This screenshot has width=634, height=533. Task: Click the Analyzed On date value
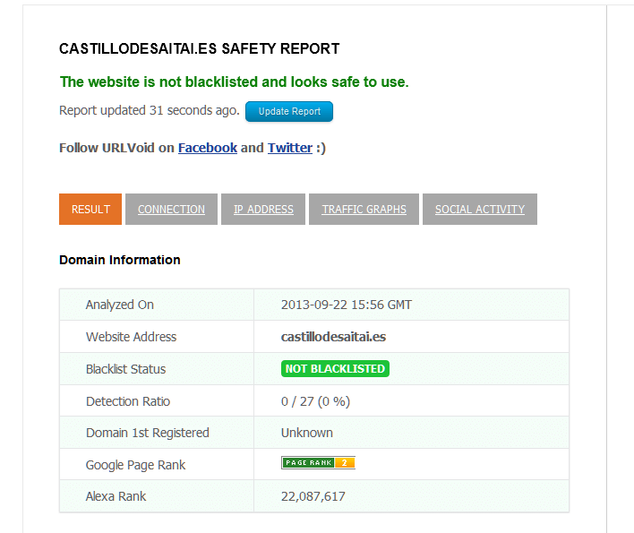tap(347, 305)
